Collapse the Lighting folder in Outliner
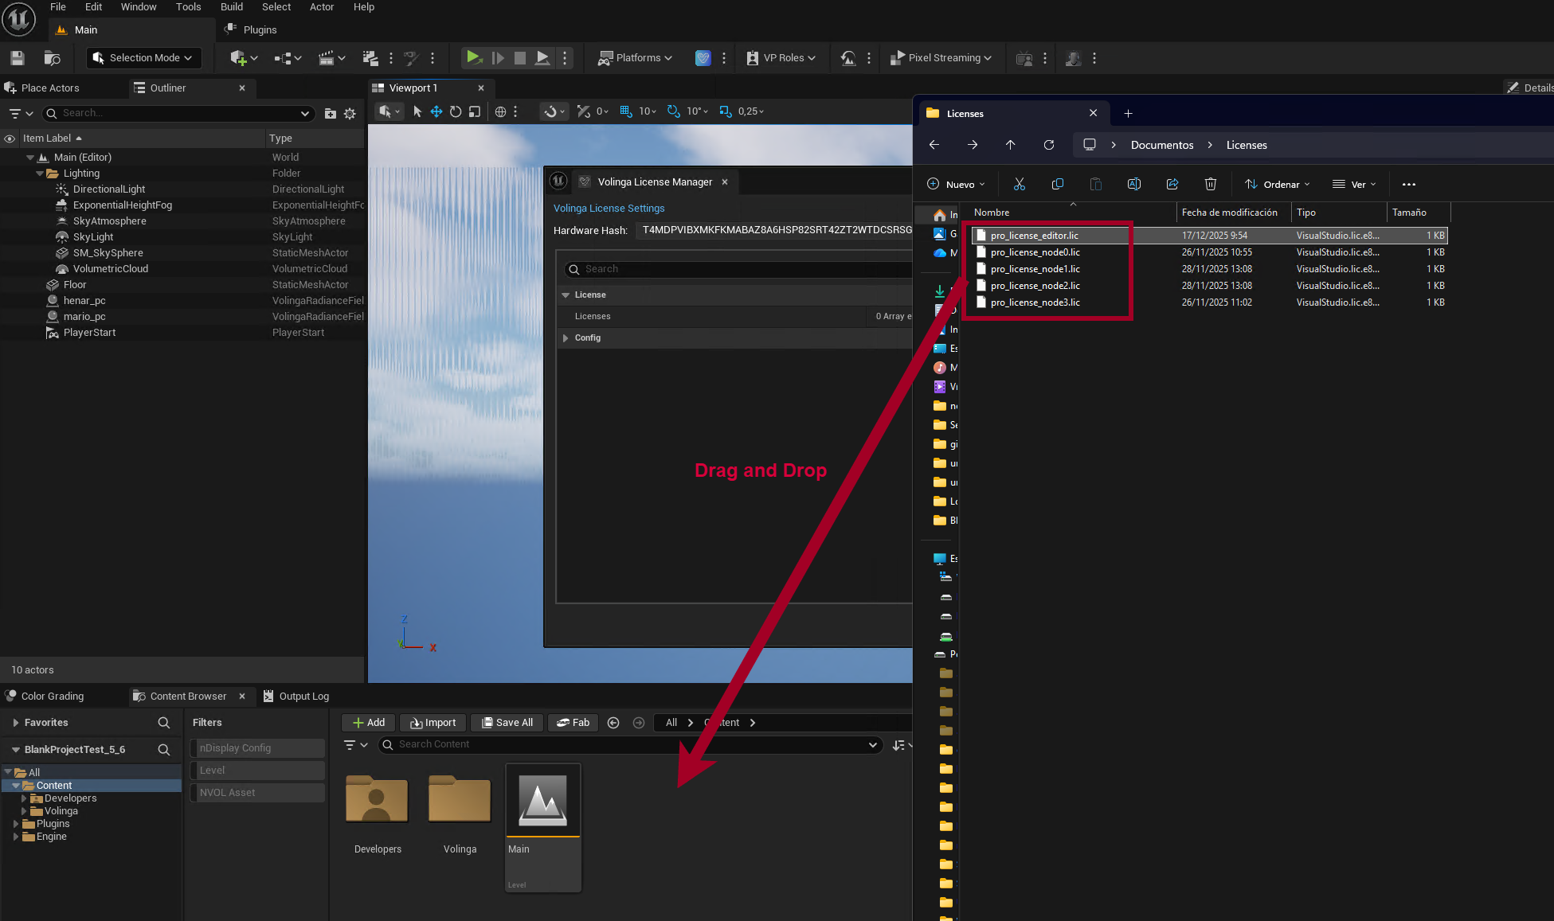The height and width of the screenshot is (921, 1554). (40, 174)
